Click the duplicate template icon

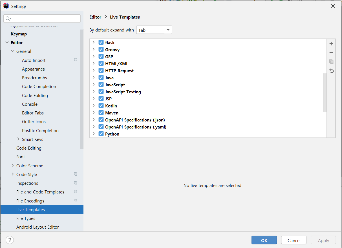pos(331,62)
